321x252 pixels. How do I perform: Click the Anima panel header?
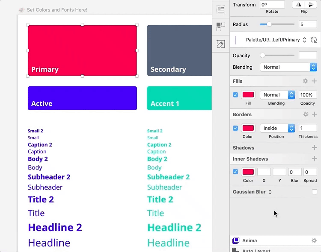275,240
